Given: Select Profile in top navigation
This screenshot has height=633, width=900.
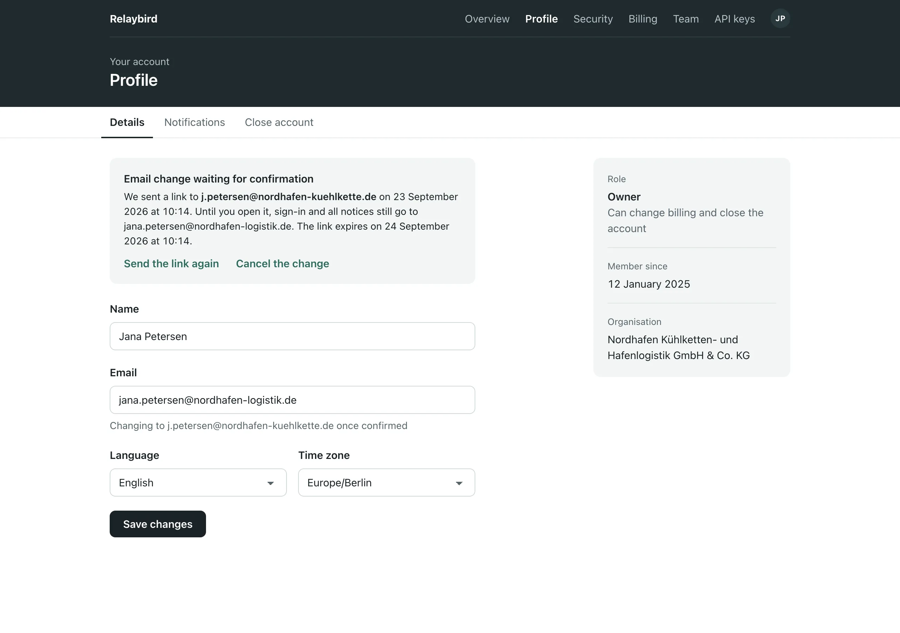Looking at the screenshot, I should point(541,19).
